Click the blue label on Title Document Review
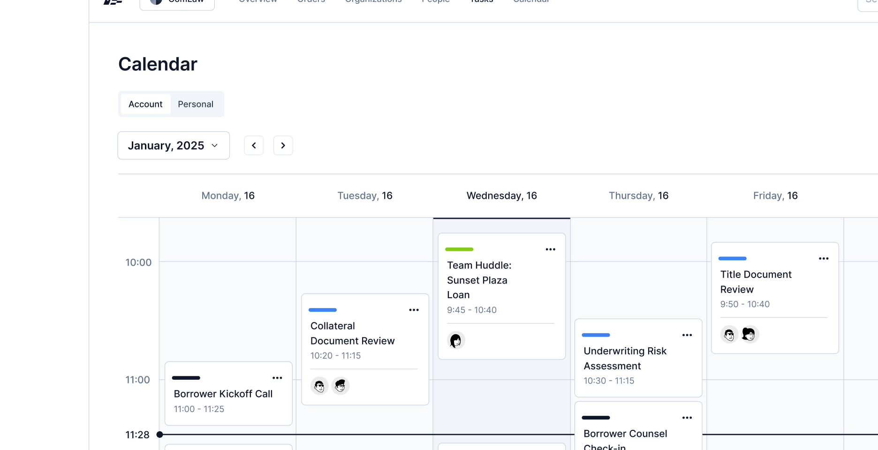The height and width of the screenshot is (450, 878). tap(732, 259)
